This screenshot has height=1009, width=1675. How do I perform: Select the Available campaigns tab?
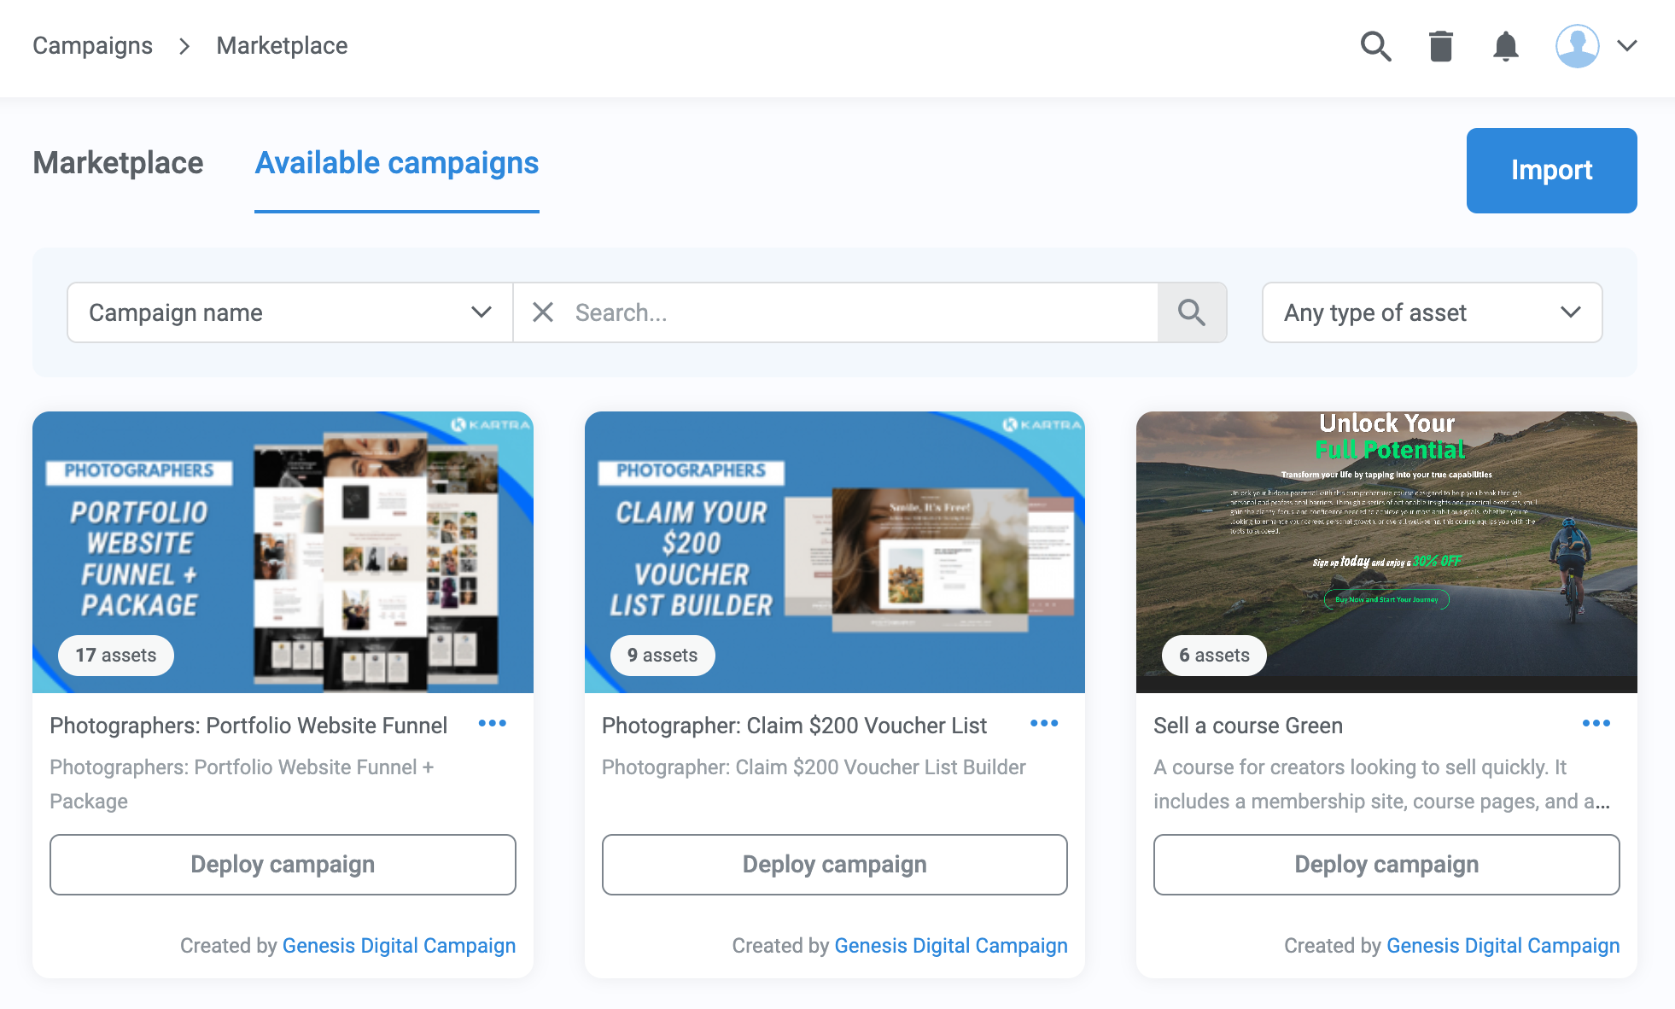tap(397, 163)
